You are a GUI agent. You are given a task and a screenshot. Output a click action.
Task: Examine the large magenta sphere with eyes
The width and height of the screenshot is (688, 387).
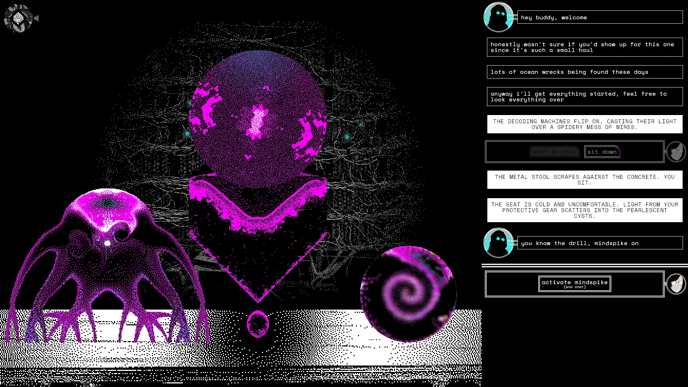(x=258, y=118)
